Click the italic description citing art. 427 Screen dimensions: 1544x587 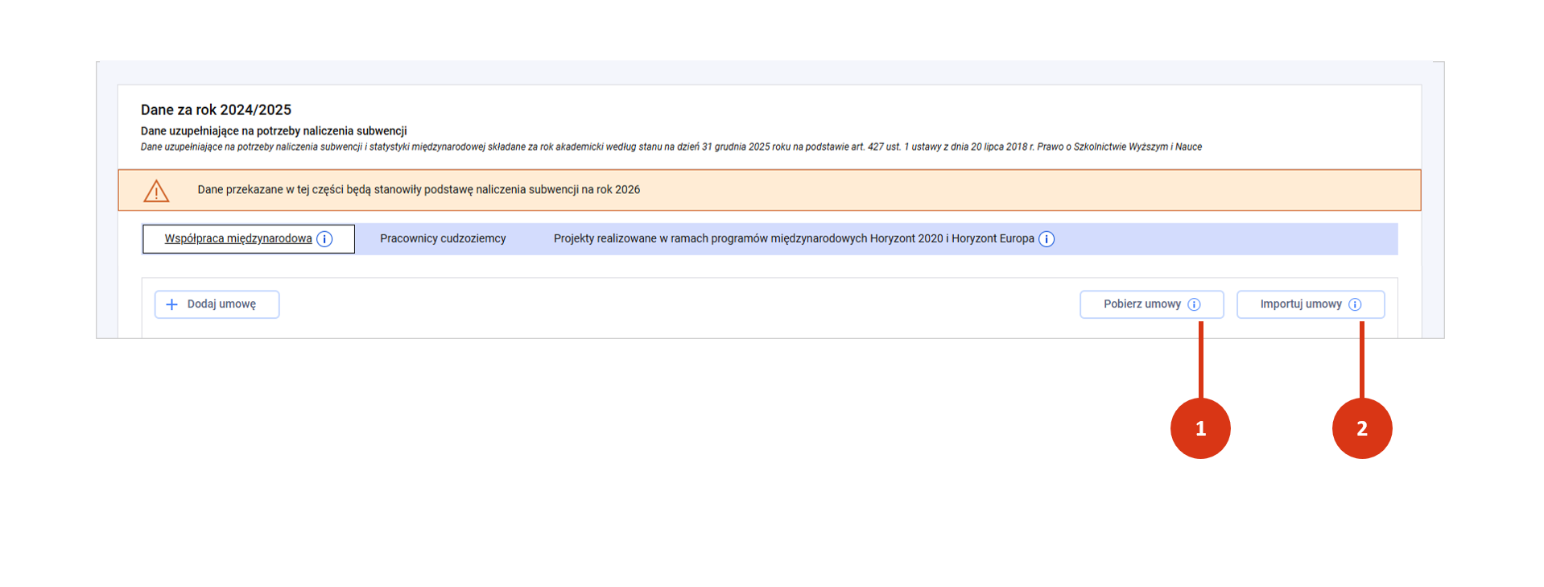[671, 147]
